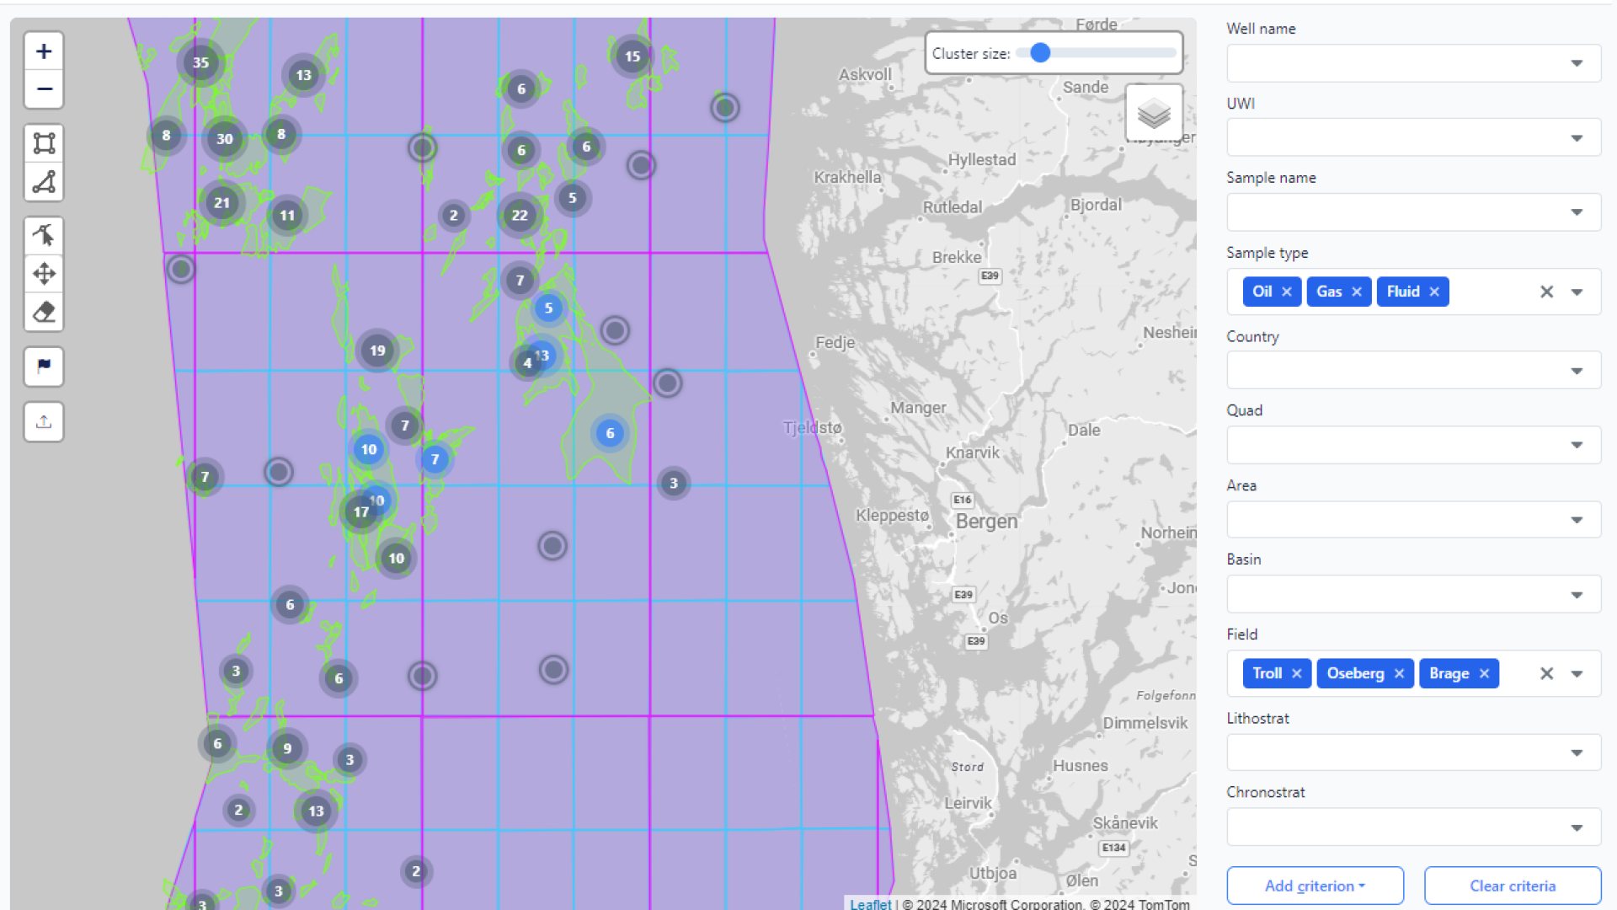Select the draw polygon tool
1617x910 pixels.
(x=44, y=182)
